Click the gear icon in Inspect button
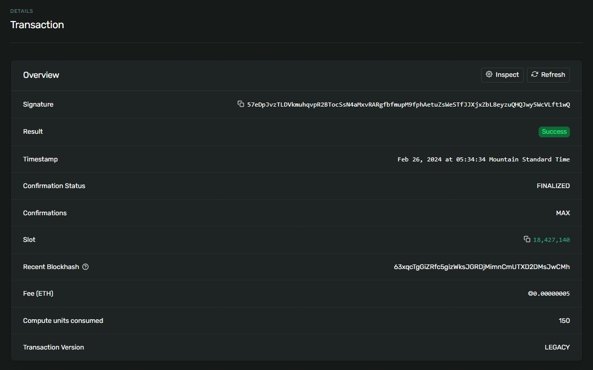This screenshot has width=593, height=370. (x=489, y=75)
